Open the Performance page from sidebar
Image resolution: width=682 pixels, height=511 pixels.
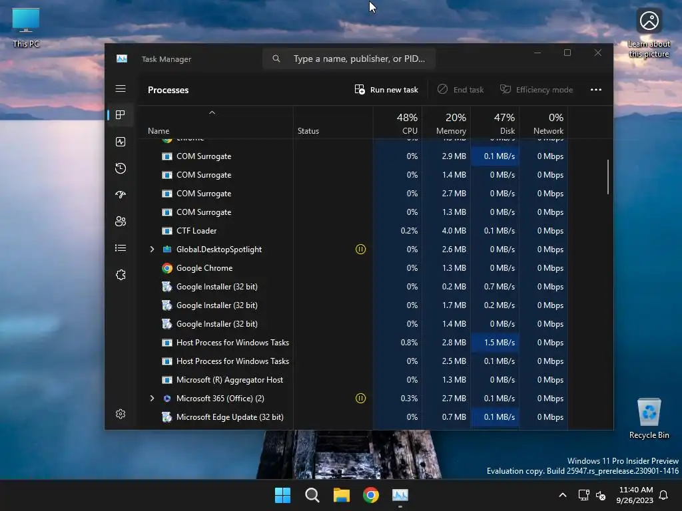tap(121, 142)
